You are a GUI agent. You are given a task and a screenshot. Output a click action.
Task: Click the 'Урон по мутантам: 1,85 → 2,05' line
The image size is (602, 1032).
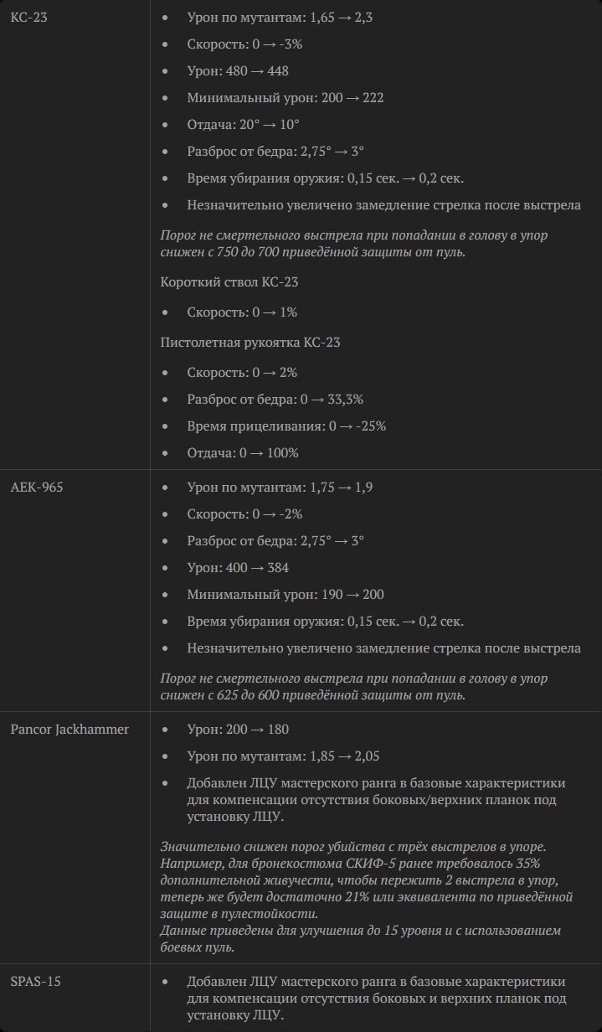(283, 756)
